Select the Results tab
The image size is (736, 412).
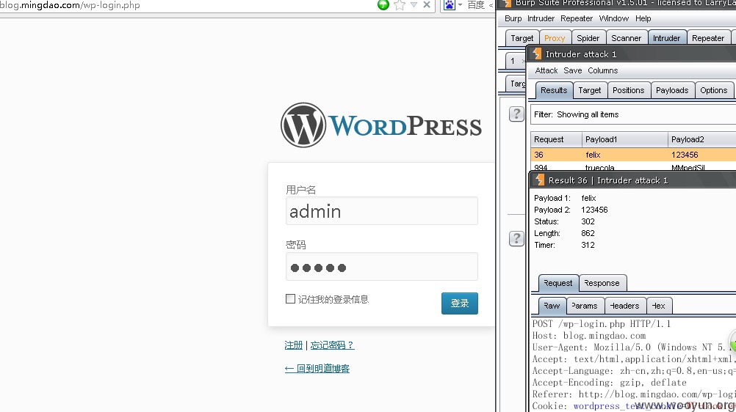pos(554,90)
